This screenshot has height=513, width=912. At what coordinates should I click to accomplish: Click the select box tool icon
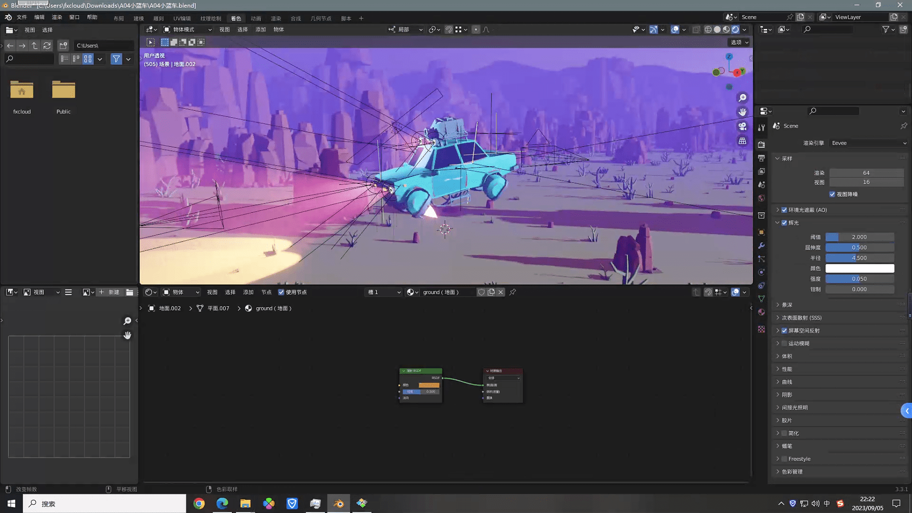pos(151,42)
